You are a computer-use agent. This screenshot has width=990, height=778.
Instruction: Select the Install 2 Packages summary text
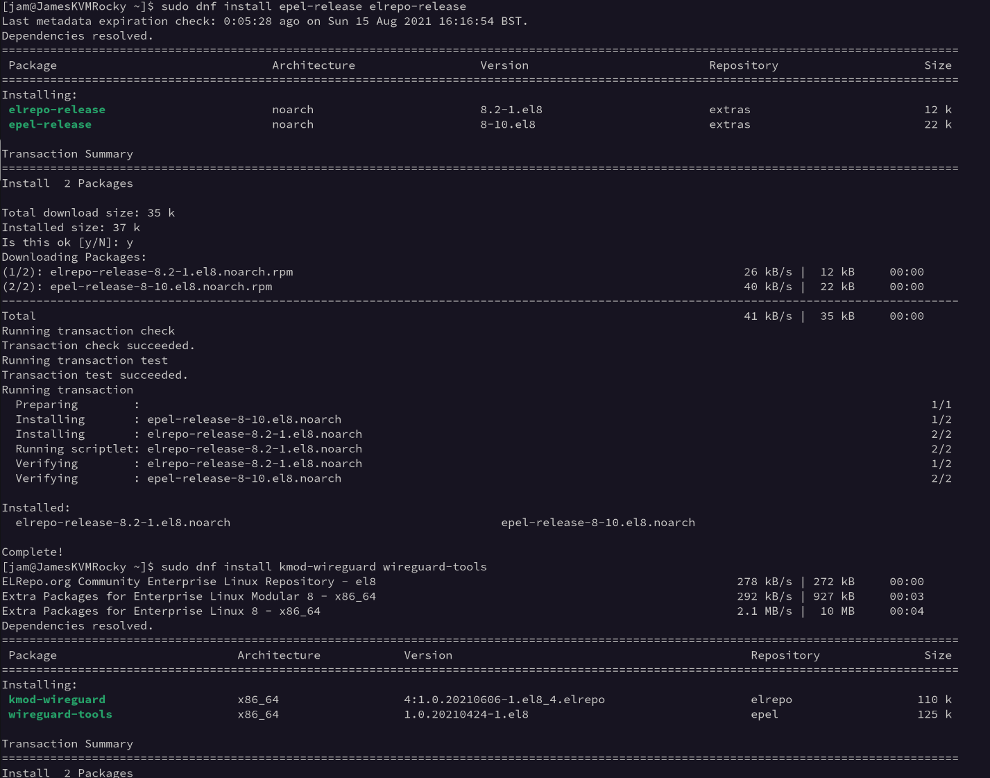tap(67, 183)
